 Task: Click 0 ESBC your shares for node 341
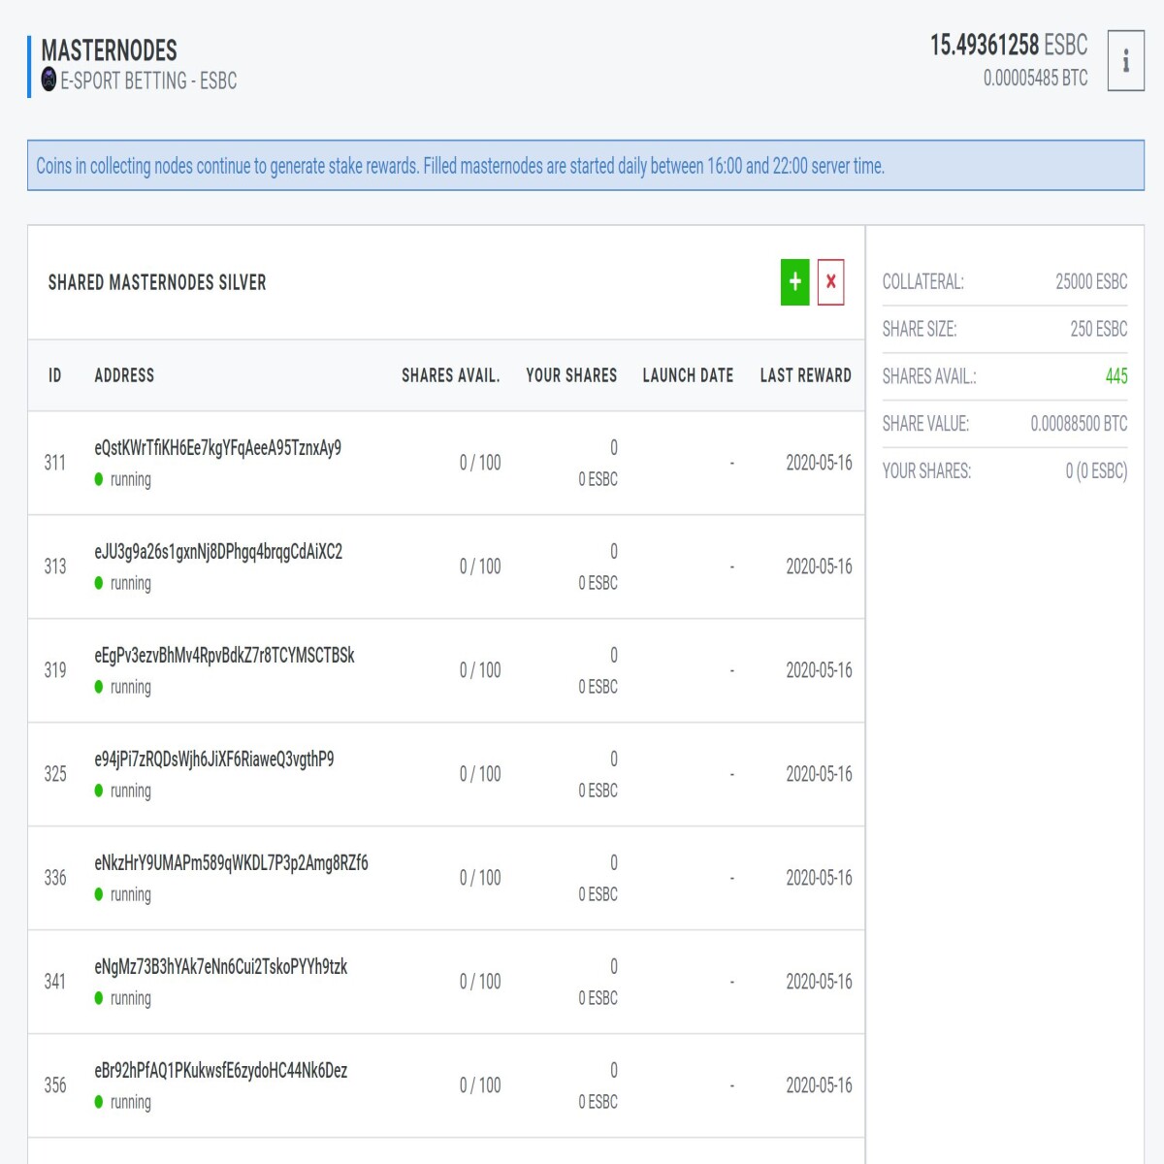click(x=598, y=998)
